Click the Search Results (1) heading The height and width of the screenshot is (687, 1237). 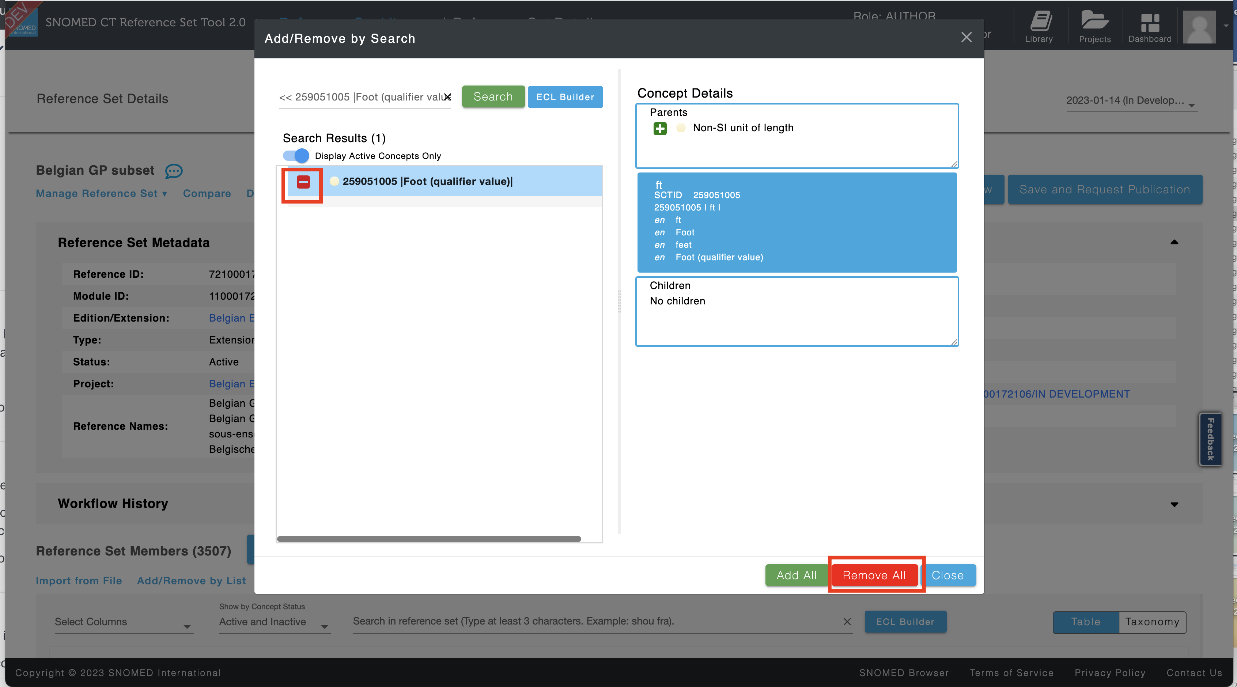point(334,138)
